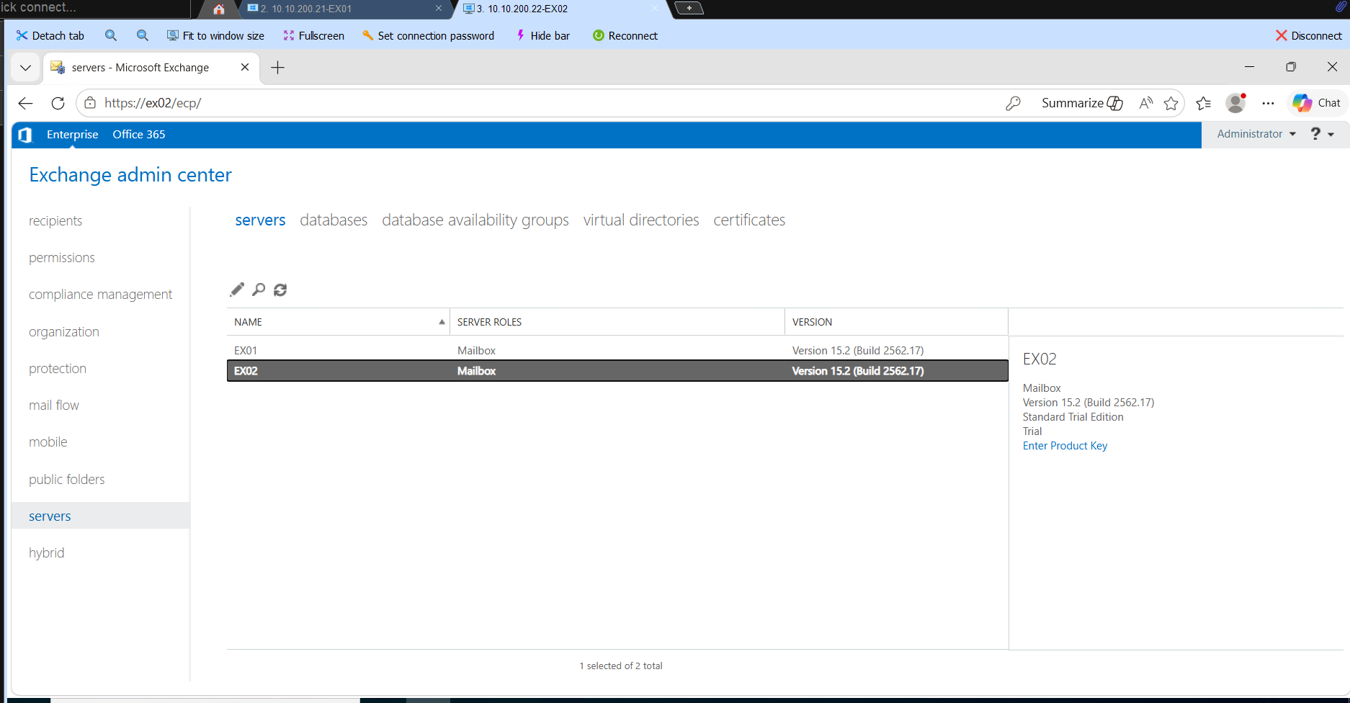
Task: Open the Favorites list icon
Action: coord(1203,103)
